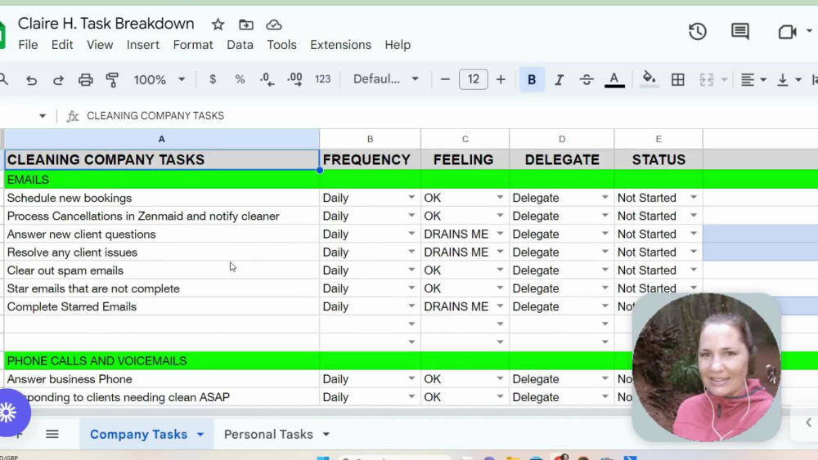Open the name box dropdown arrow

[x=43, y=116]
